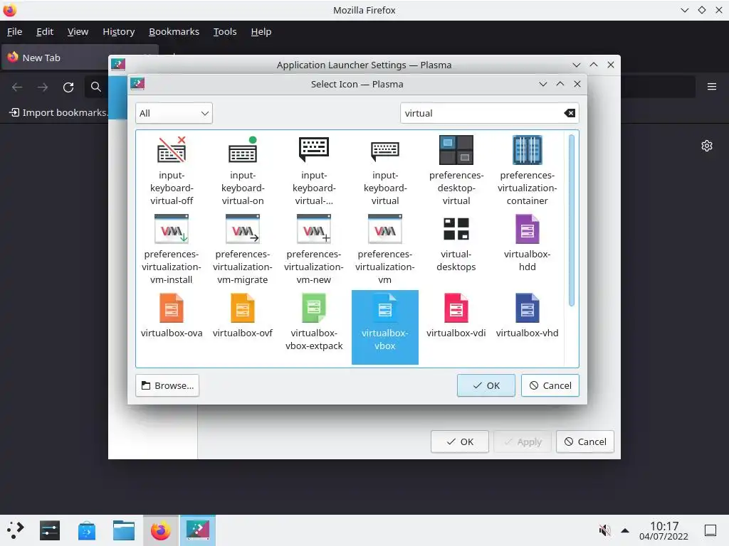Screen dimensions: 729x546
Task: Switch to Plasma settings window in taskbar
Action: (198, 530)
